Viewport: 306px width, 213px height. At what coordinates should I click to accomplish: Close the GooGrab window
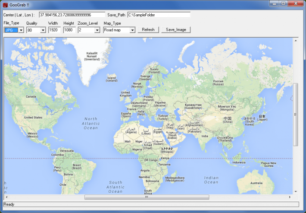[296, 3]
